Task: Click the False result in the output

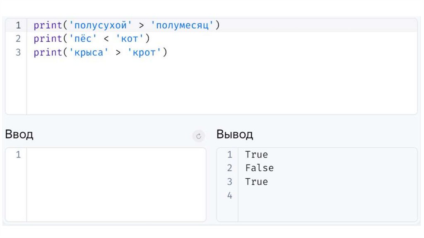Action: click(259, 168)
